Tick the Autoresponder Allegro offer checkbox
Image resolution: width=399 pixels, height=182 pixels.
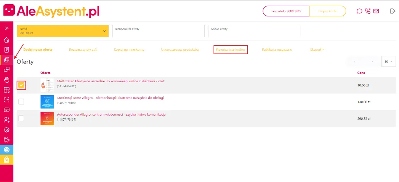21,118
